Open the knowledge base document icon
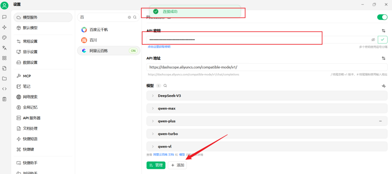 [4, 68]
